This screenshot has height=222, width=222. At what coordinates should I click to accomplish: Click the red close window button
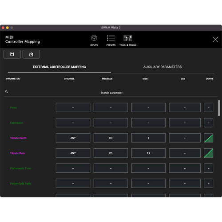pos(3,28)
